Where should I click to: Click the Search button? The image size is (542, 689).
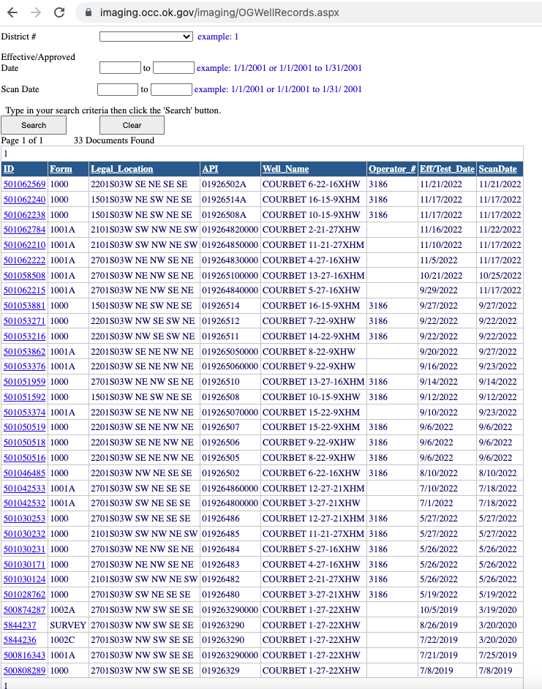(x=34, y=125)
